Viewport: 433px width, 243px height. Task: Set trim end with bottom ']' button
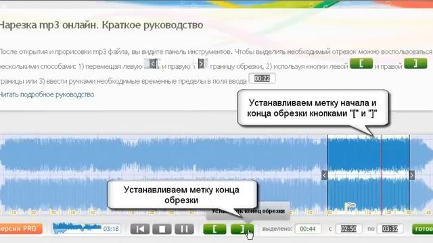(x=242, y=229)
